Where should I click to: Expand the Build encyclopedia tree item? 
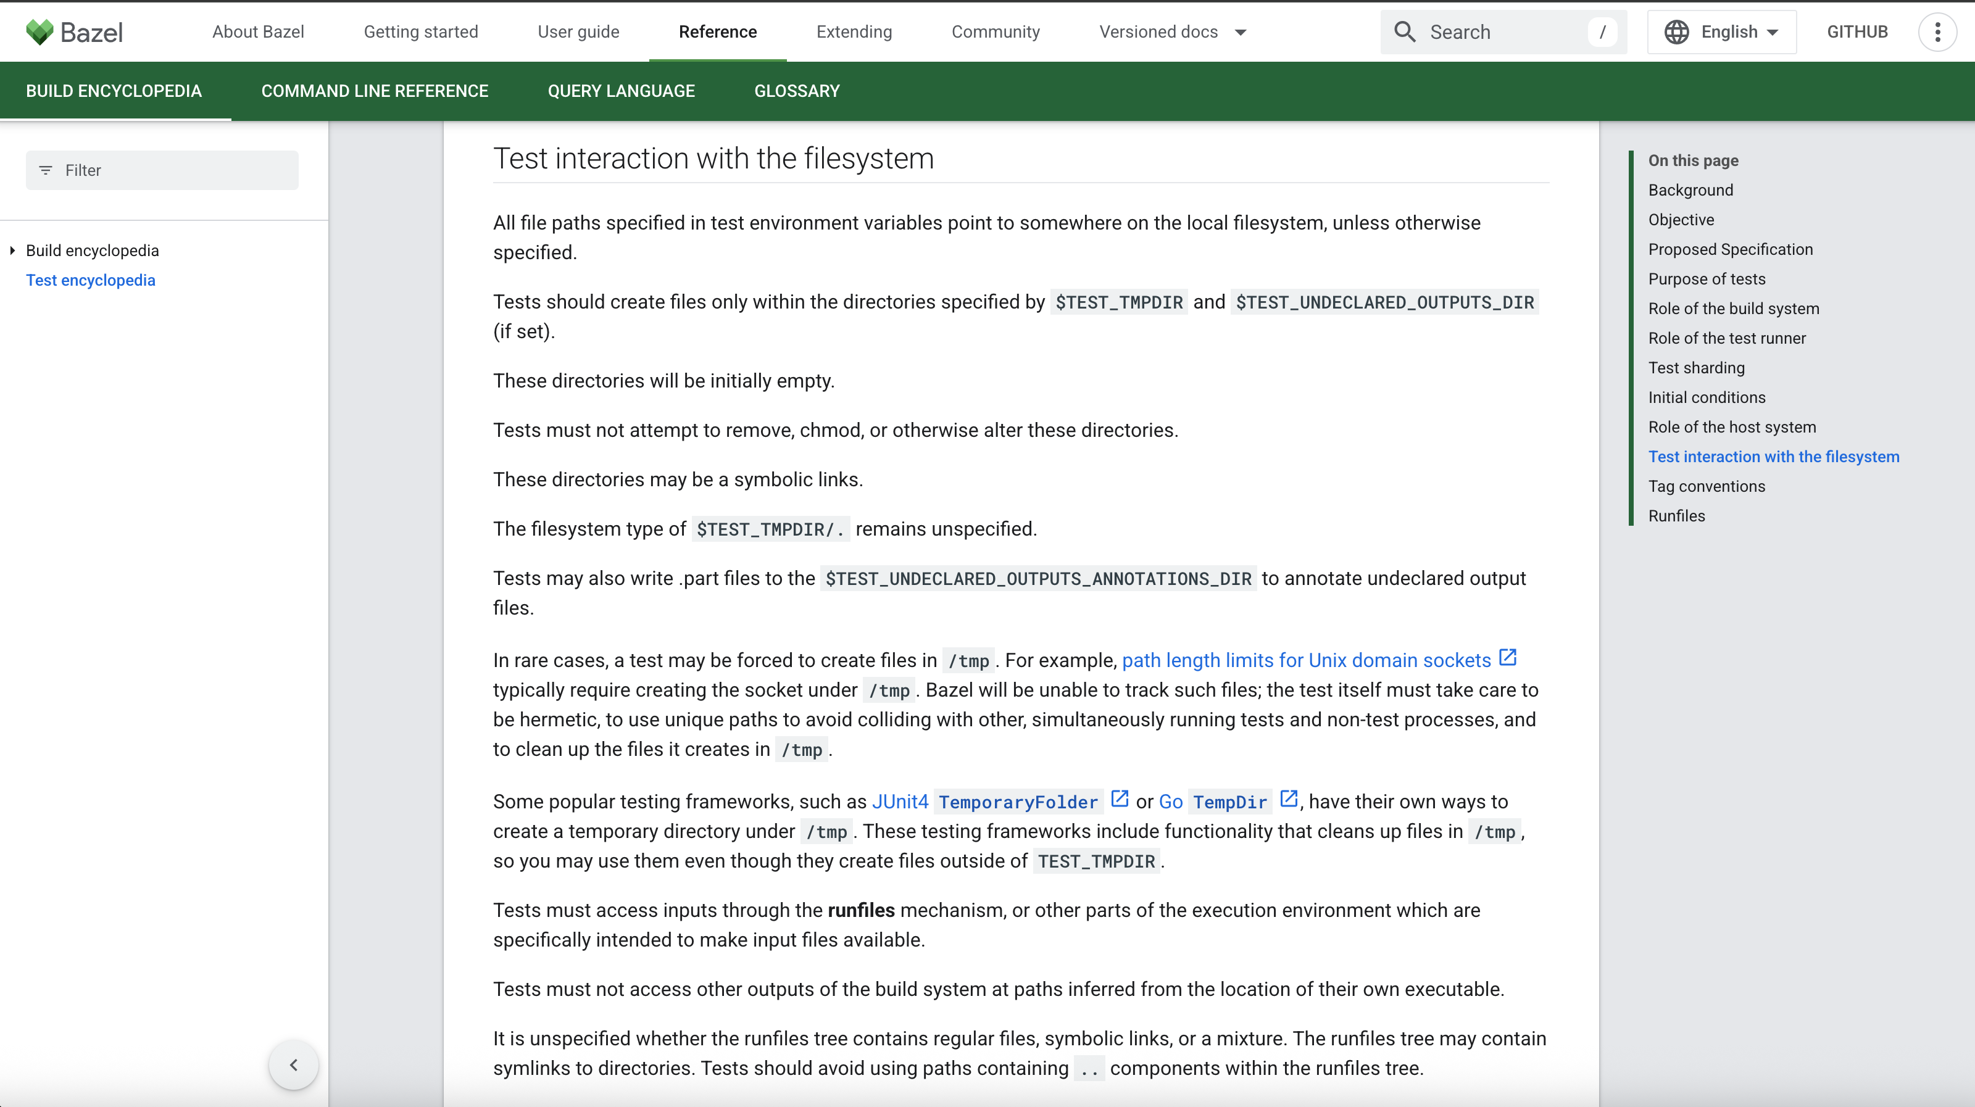click(12, 250)
